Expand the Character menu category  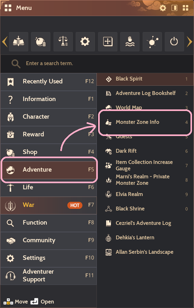[48, 117]
